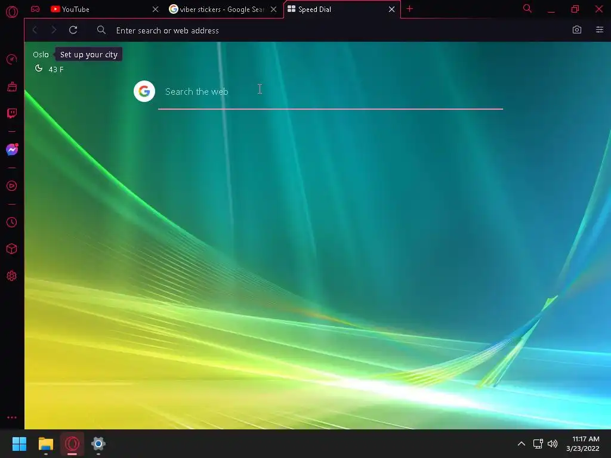The width and height of the screenshot is (611, 458).
Task: Click the Oslo city label
Action: tap(41, 54)
